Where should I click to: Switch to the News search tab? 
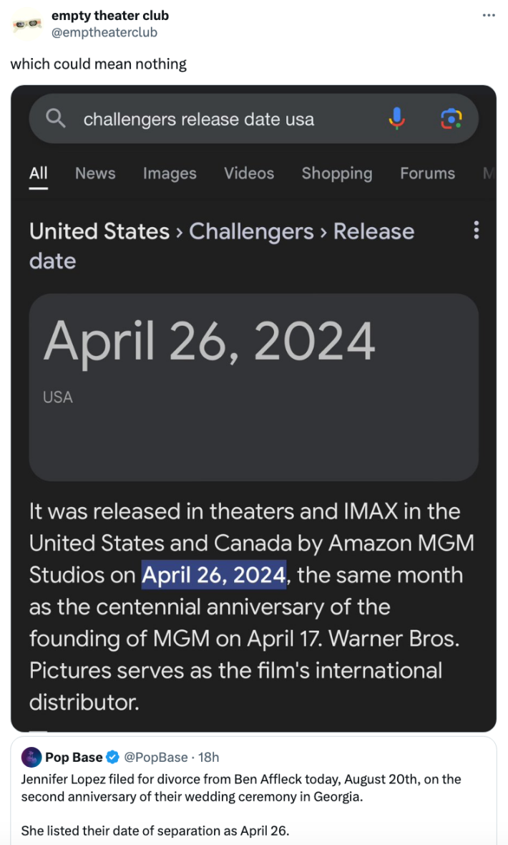tap(95, 173)
